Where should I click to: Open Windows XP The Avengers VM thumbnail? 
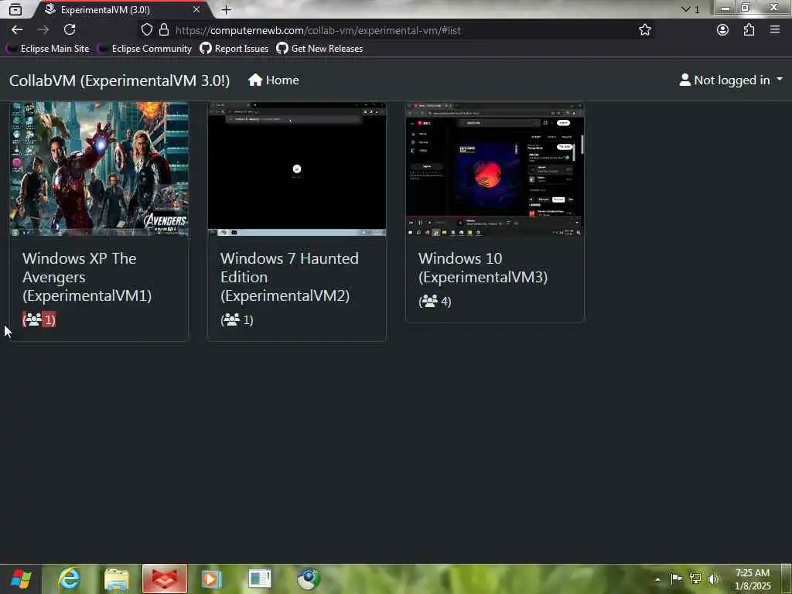99,169
